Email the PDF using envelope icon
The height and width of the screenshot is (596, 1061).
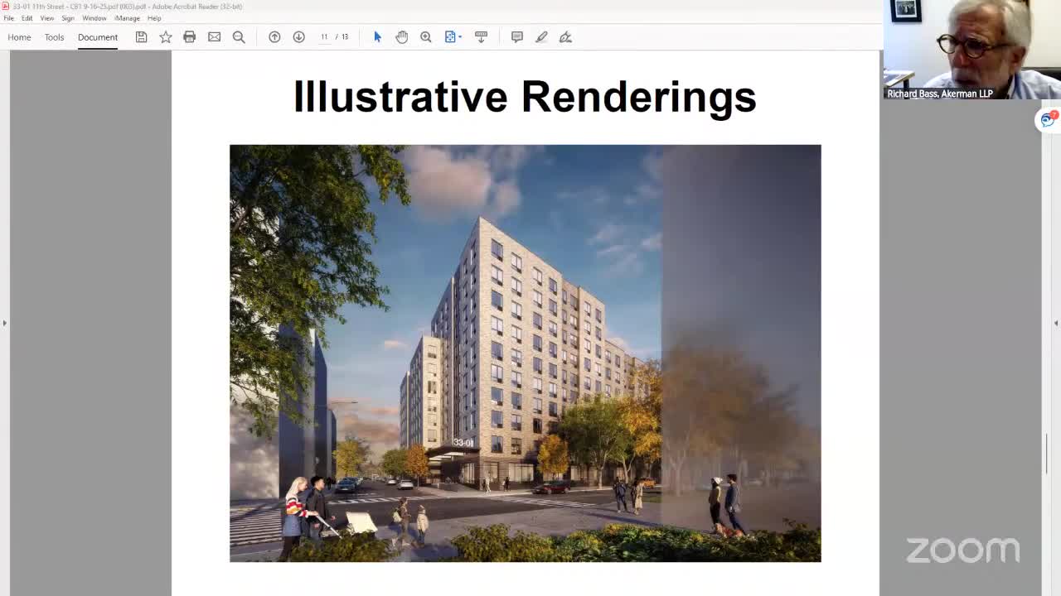[214, 36]
